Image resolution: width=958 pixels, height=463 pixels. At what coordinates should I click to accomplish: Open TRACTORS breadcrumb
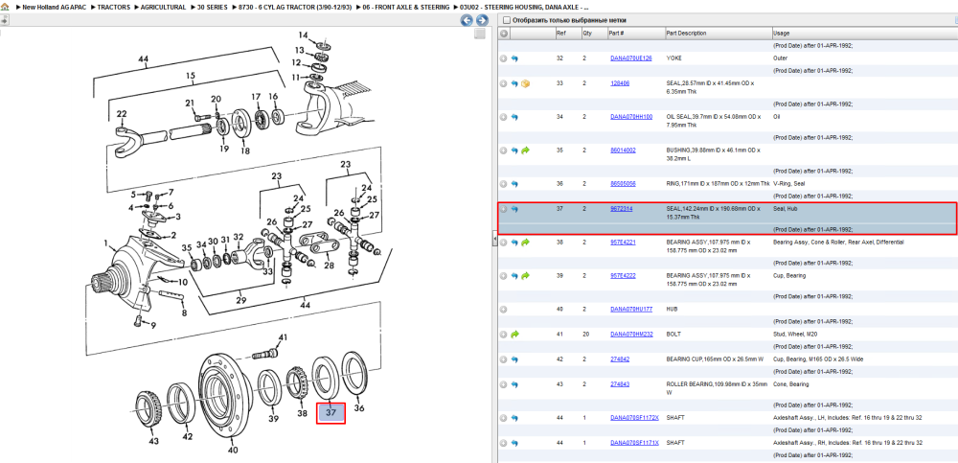(x=114, y=8)
